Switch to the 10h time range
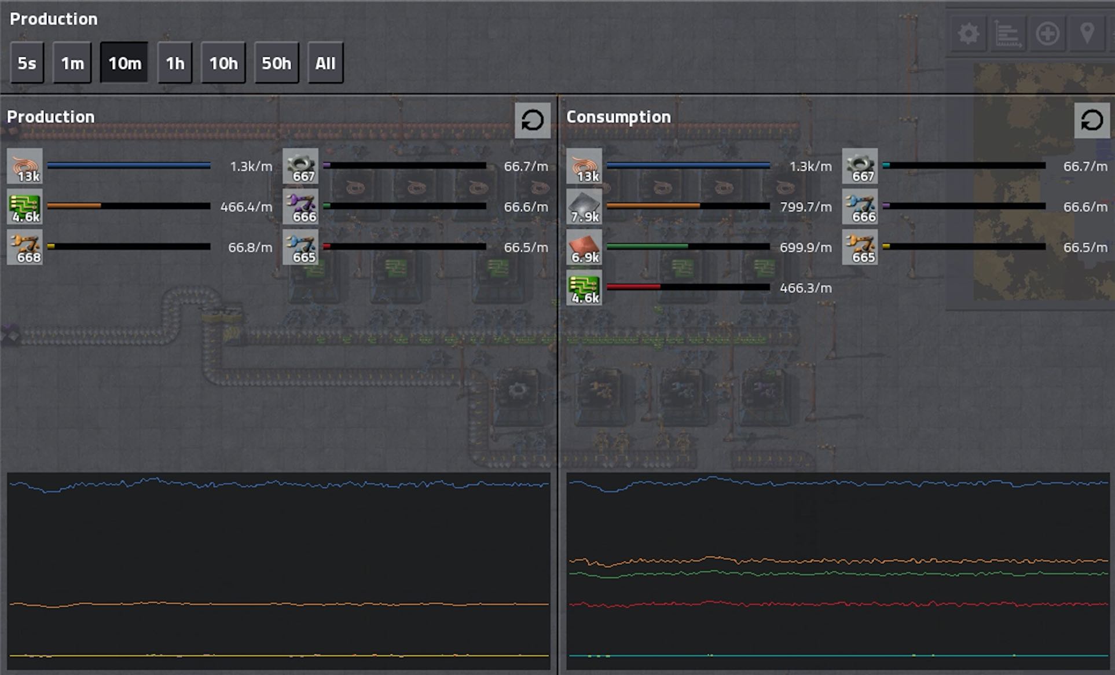Screen dimensions: 1115x675 click(223, 63)
